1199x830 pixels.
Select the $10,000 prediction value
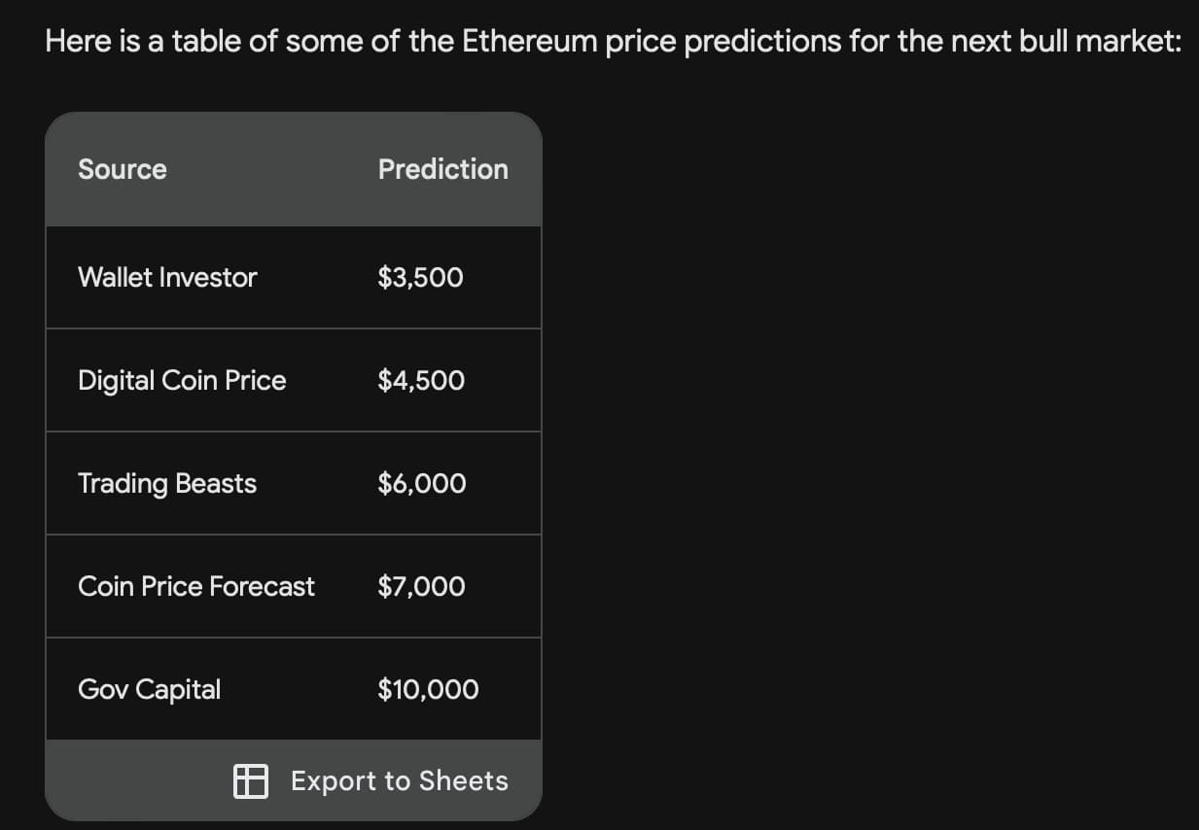(x=428, y=689)
